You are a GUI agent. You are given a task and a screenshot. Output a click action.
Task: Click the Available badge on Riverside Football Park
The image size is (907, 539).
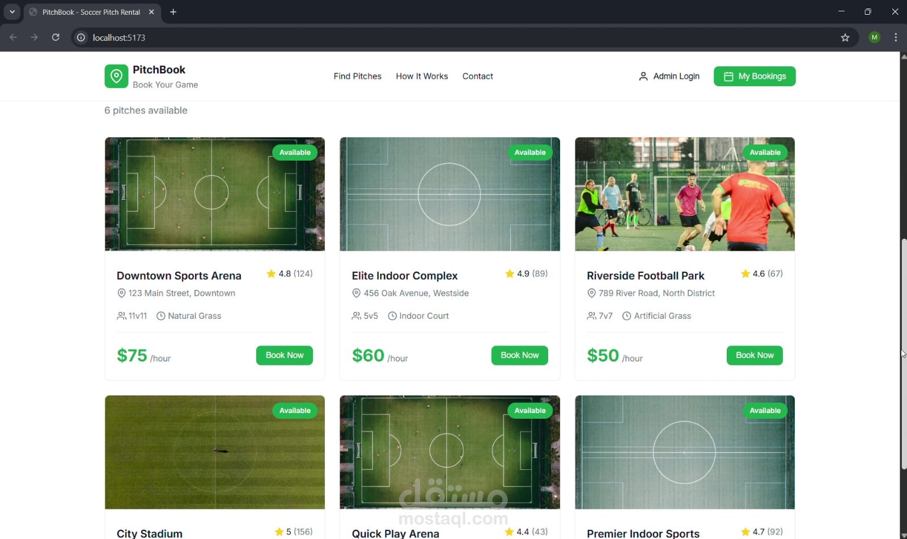coord(765,153)
